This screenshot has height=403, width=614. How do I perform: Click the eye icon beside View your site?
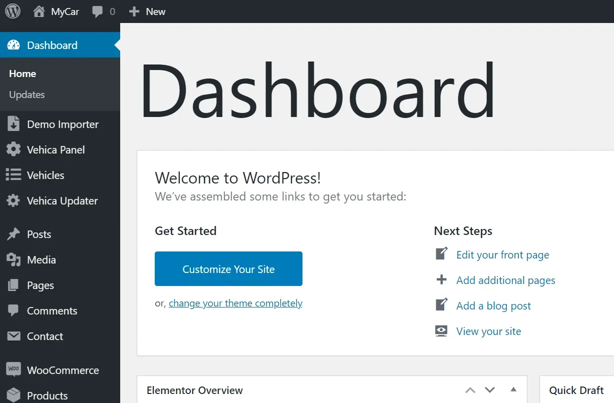441,331
